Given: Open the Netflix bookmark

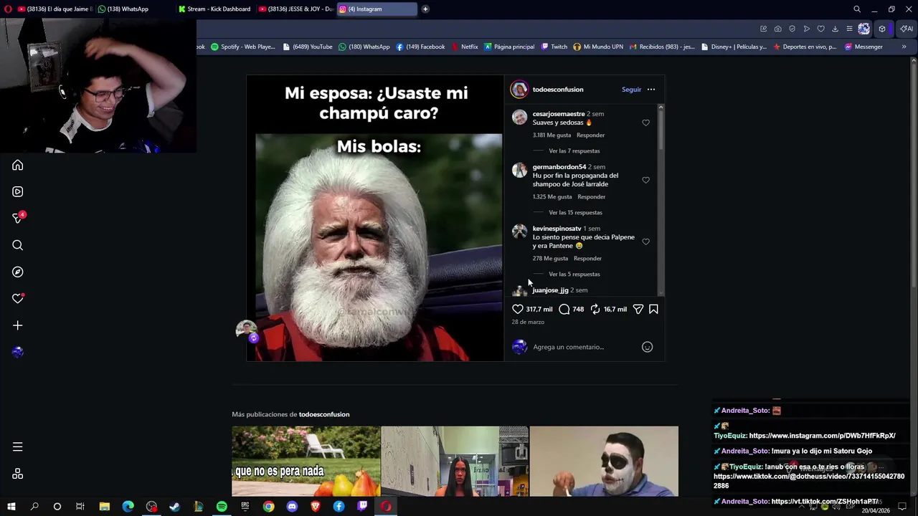Looking at the screenshot, I should [x=465, y=47].
